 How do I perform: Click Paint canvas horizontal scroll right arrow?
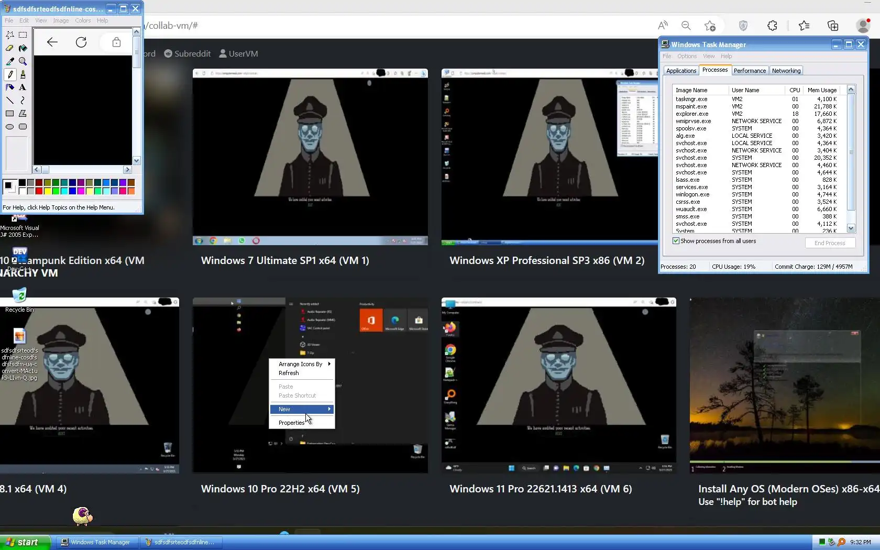pyautogui.click(x=127, y=170)
